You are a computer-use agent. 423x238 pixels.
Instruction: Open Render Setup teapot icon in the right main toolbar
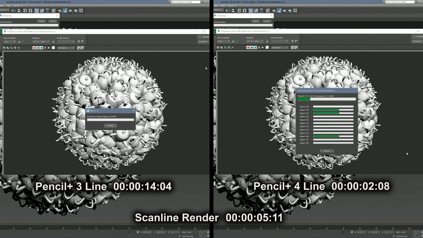tap(274, 11)
